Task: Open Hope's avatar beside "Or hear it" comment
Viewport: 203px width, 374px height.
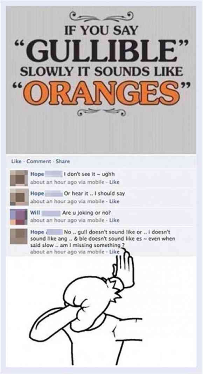Action: click(19, 197)
